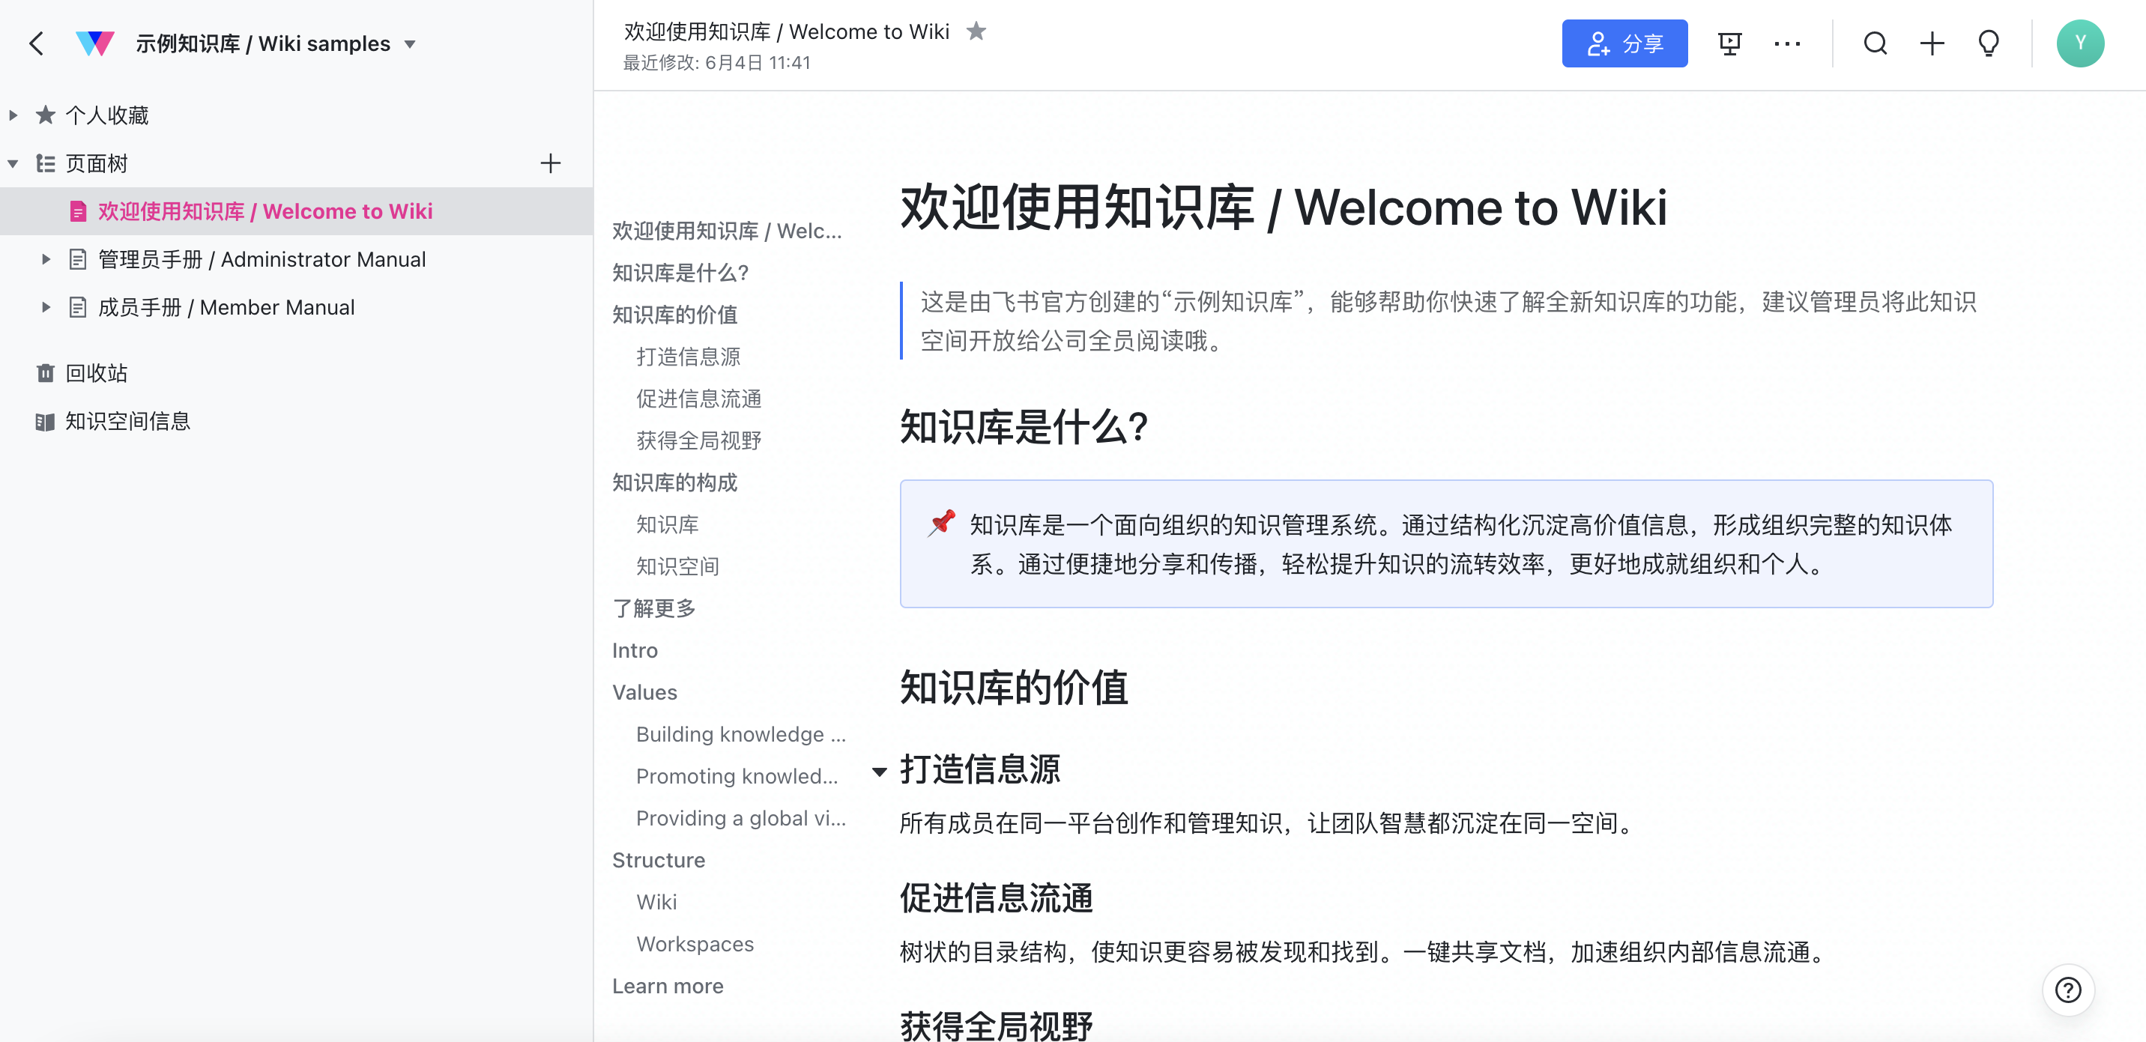Viewport: 2146px width, 1042px height.
Task: Click the blue 分享 share button
Action: pos(1624,43)
